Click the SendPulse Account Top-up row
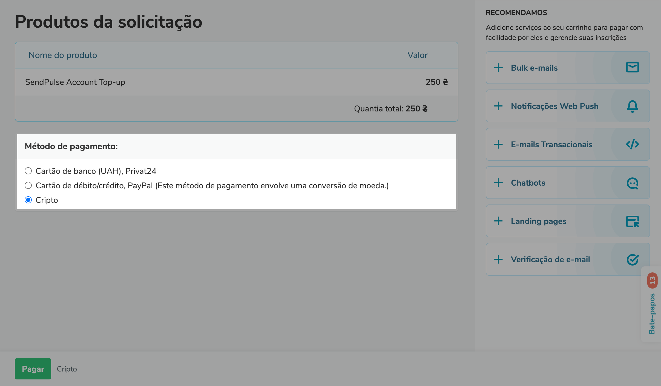 [x=75, y=82]
